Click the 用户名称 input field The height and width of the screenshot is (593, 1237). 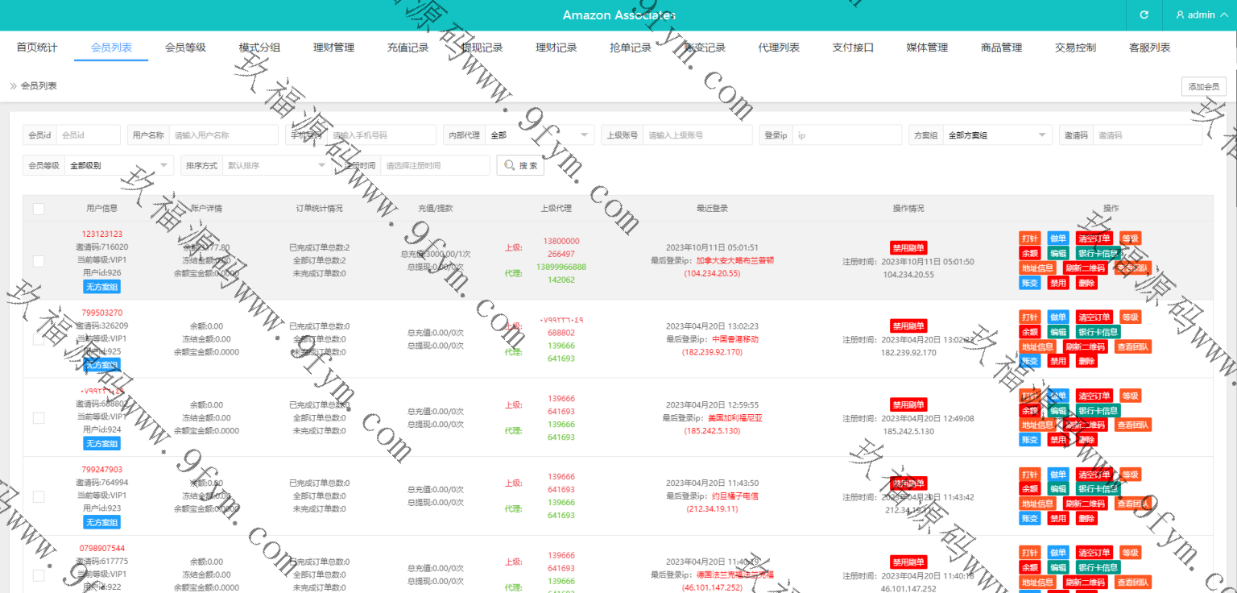pyautogui.click(x=223, y=135)
